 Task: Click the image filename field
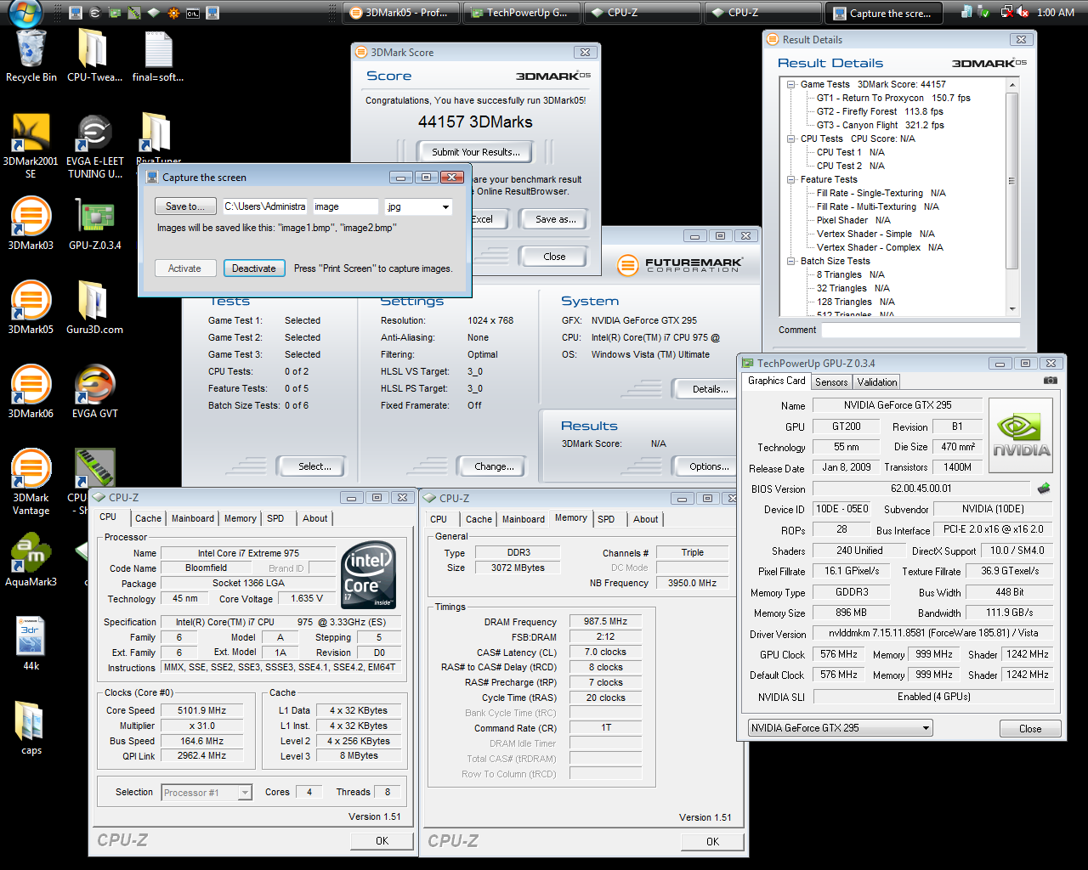coord(345,206)
